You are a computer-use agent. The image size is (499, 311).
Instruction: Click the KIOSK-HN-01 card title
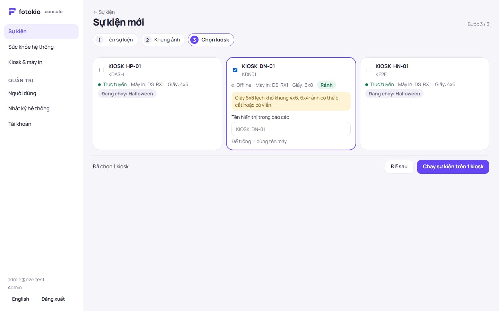pyautogui.click(x=392, y=66)
